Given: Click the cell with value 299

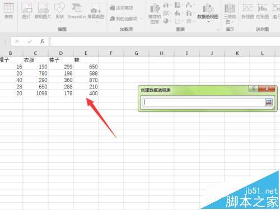Looking at the screenshot, I should (x=61, y=67).
